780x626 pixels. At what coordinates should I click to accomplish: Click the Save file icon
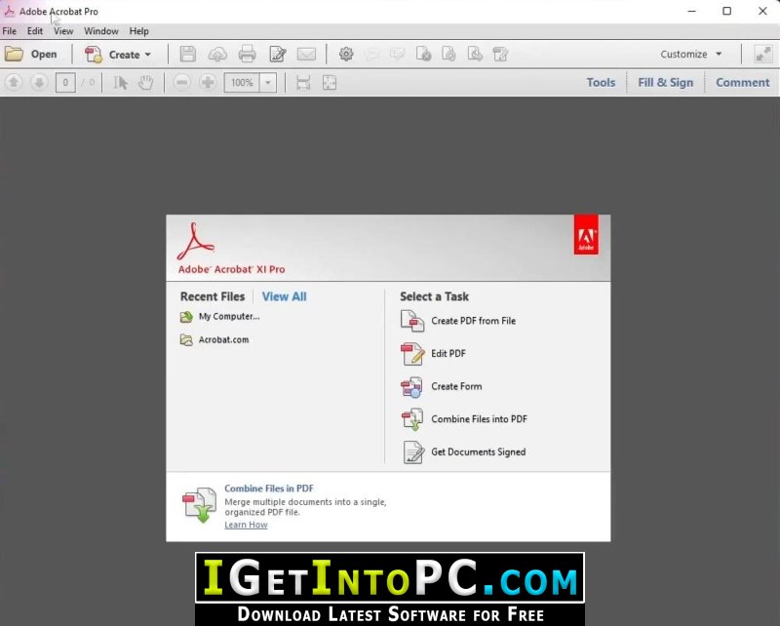coord(188,55)
